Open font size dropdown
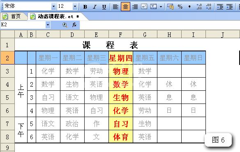Screen dimensions: 240x152 pyautogui.click(x=75, y=7)
